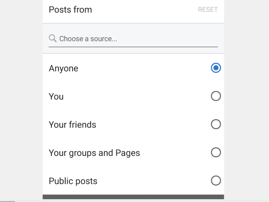269x202 pixels.
Task: Select the Anyone radio button
Action: [216, 68]
